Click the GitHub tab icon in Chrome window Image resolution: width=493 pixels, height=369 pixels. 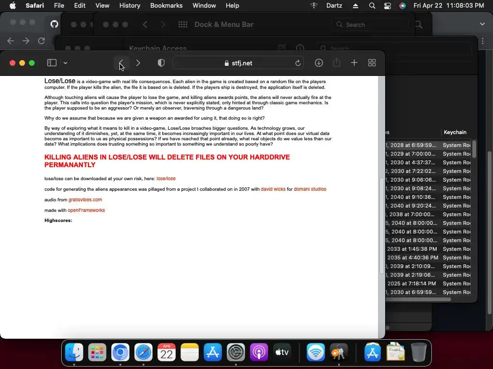(54, 24)
